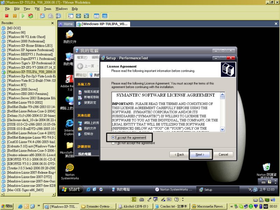This screenshot has width=280, height=210.
Task: Click the Summary view toolbar icon
Action: pos(97,16)
